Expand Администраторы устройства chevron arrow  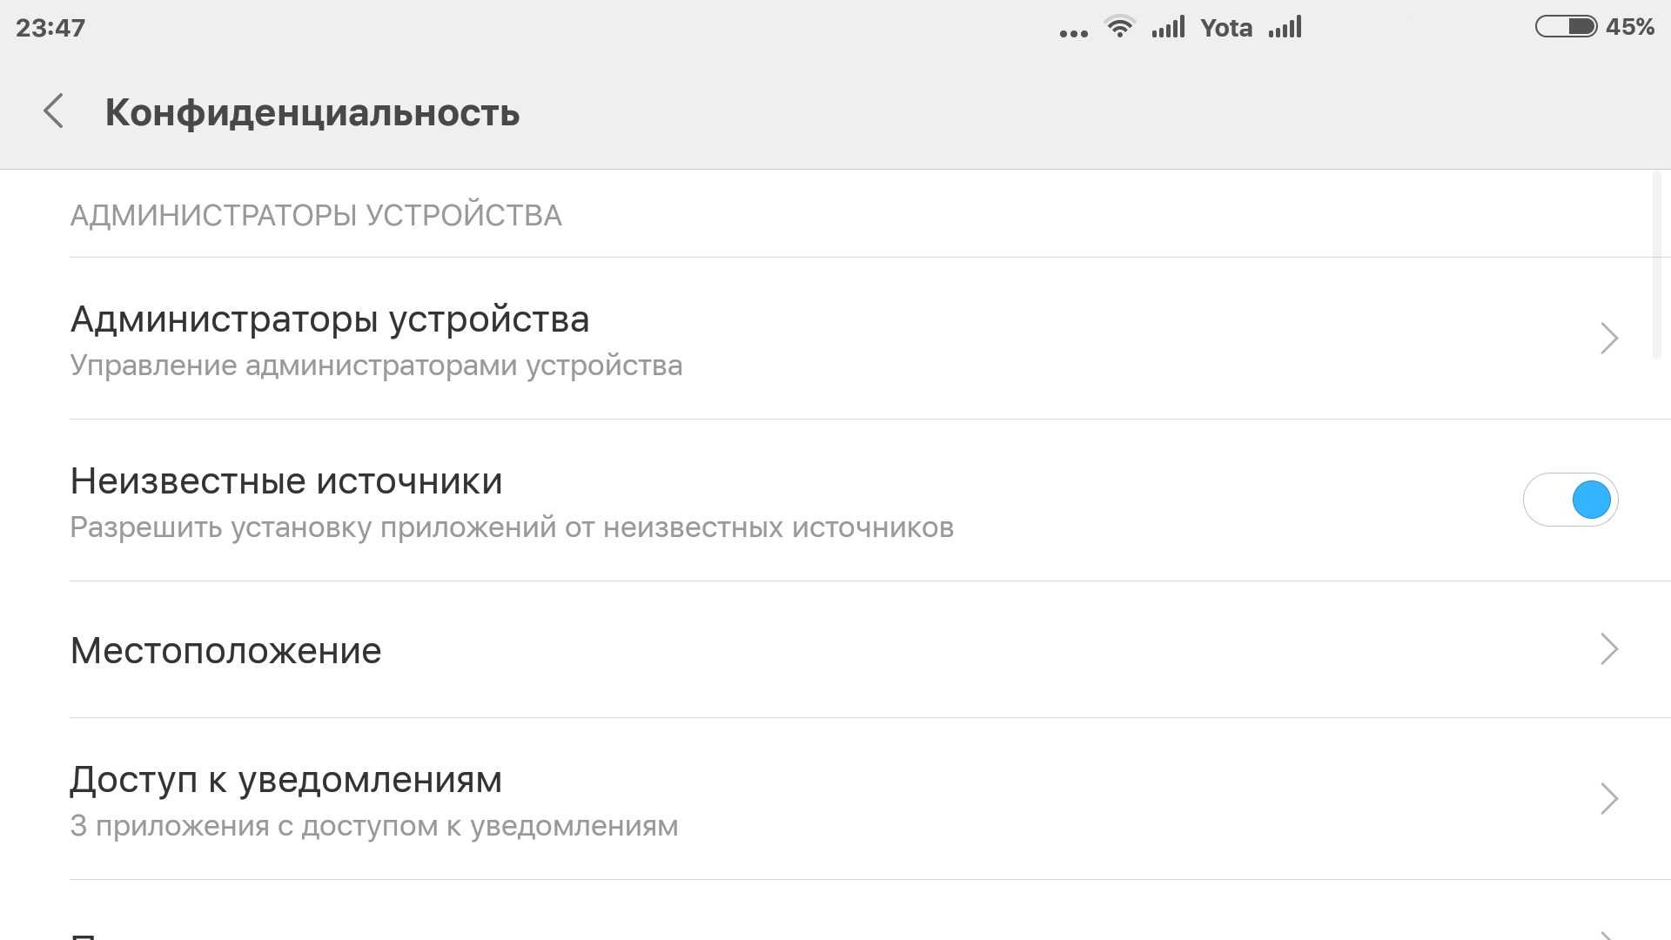1608,338
